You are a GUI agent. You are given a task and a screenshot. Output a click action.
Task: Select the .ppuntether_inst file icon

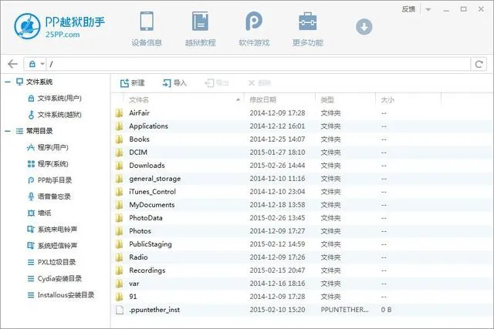[120, 310]
